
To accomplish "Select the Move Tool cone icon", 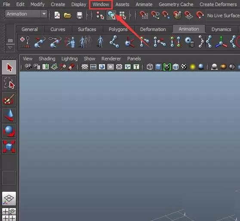I will pos(9,115).
